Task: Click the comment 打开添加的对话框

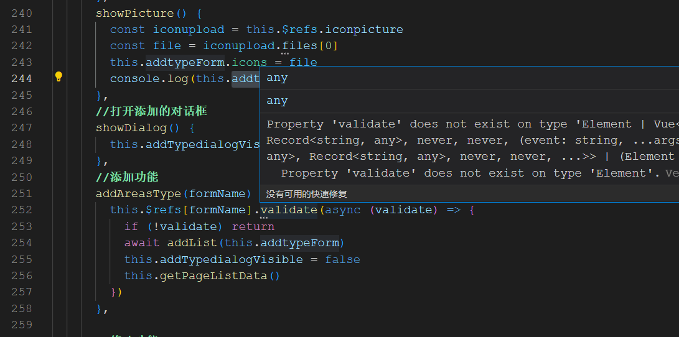Action: point(151,112)
